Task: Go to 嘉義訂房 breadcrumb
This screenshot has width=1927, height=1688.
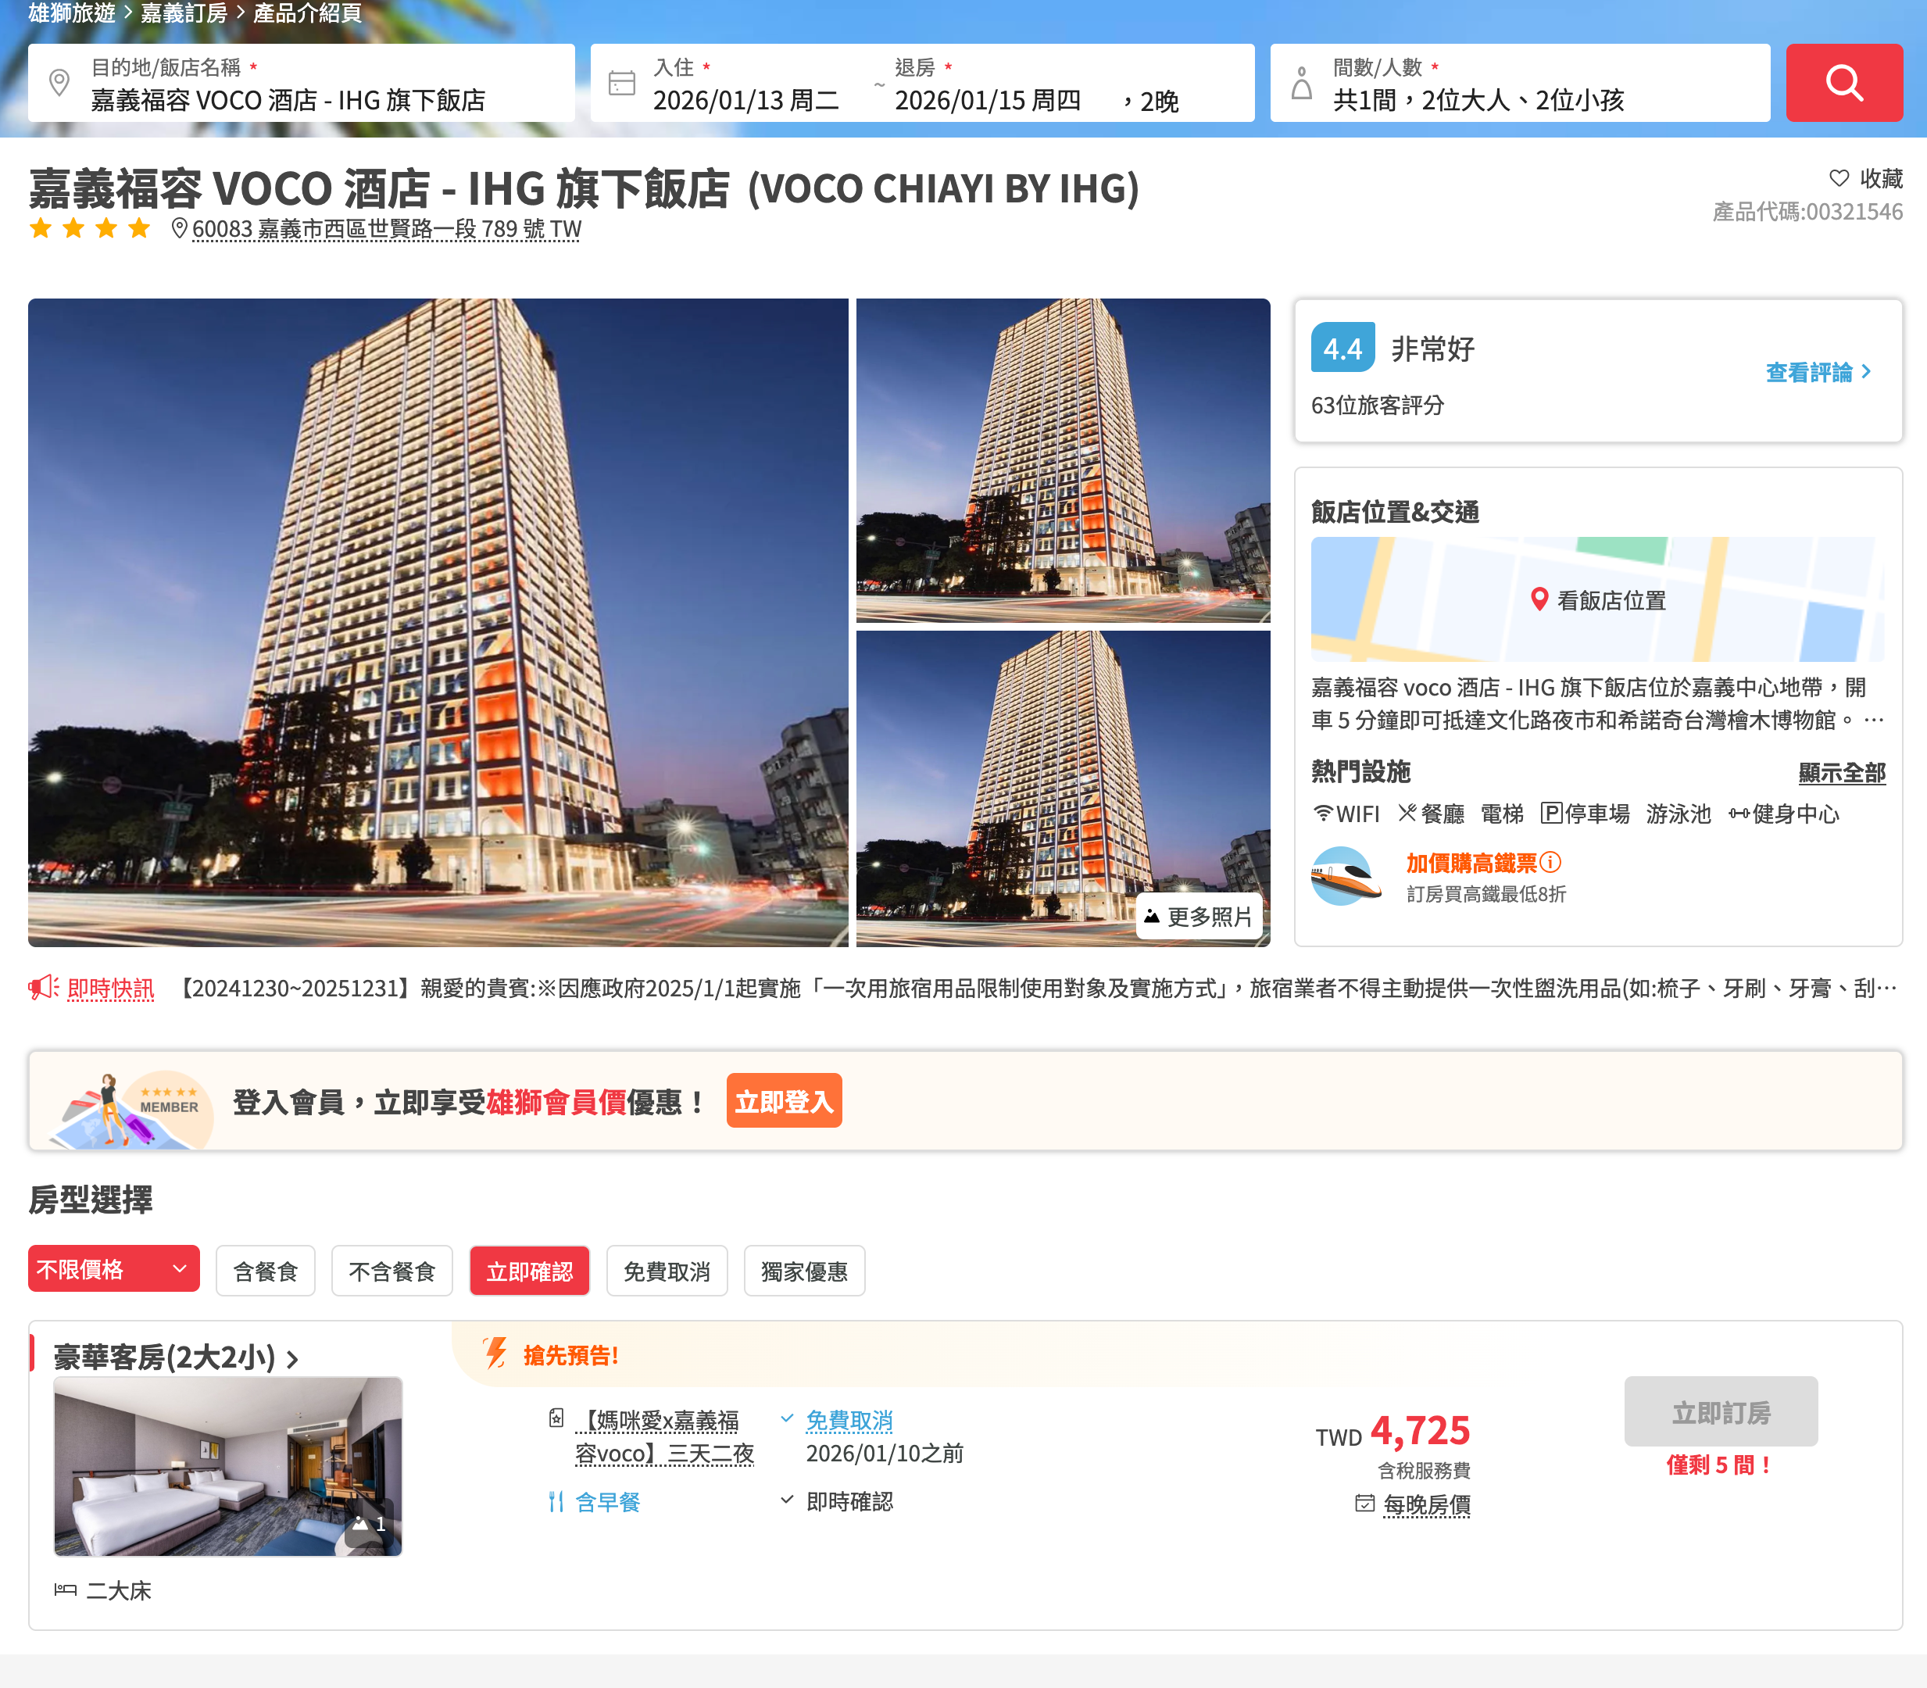Action: (184, 13)
